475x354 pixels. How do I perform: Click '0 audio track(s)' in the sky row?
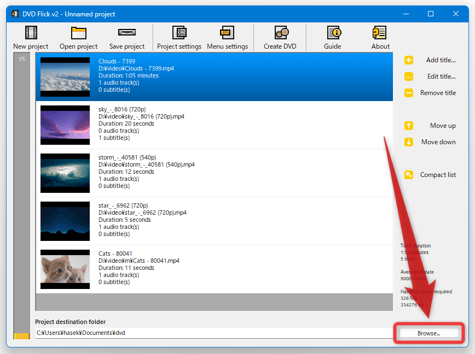pos(119,131)
